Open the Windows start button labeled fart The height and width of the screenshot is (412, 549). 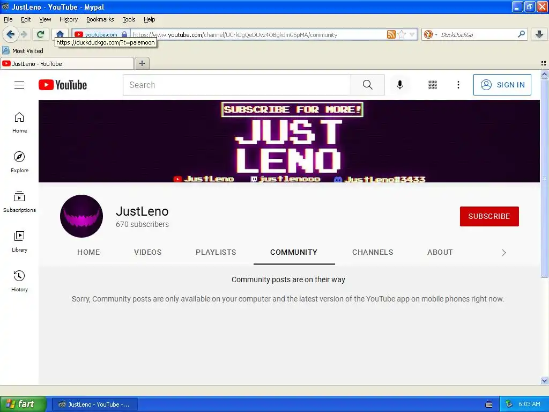(23, 404)
